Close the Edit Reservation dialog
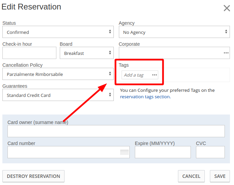234x185 pixels. pyautogui.click(x=227, y=8)
